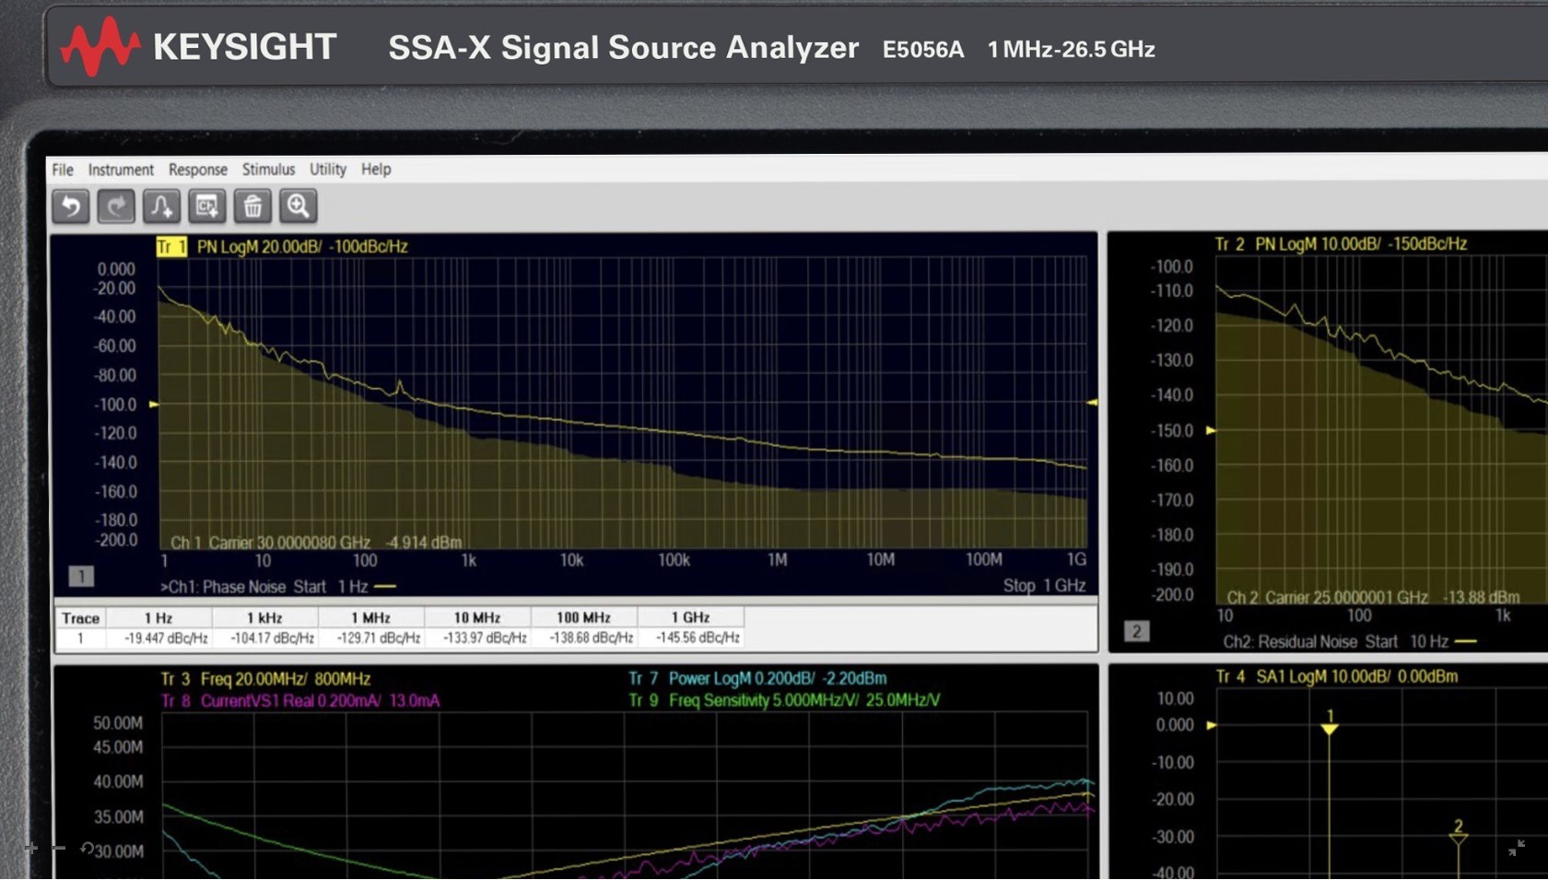Viewport: 1548px width, 880px height.
Task: Add a new trace using toolbar icon
Action: click(161, 206)
